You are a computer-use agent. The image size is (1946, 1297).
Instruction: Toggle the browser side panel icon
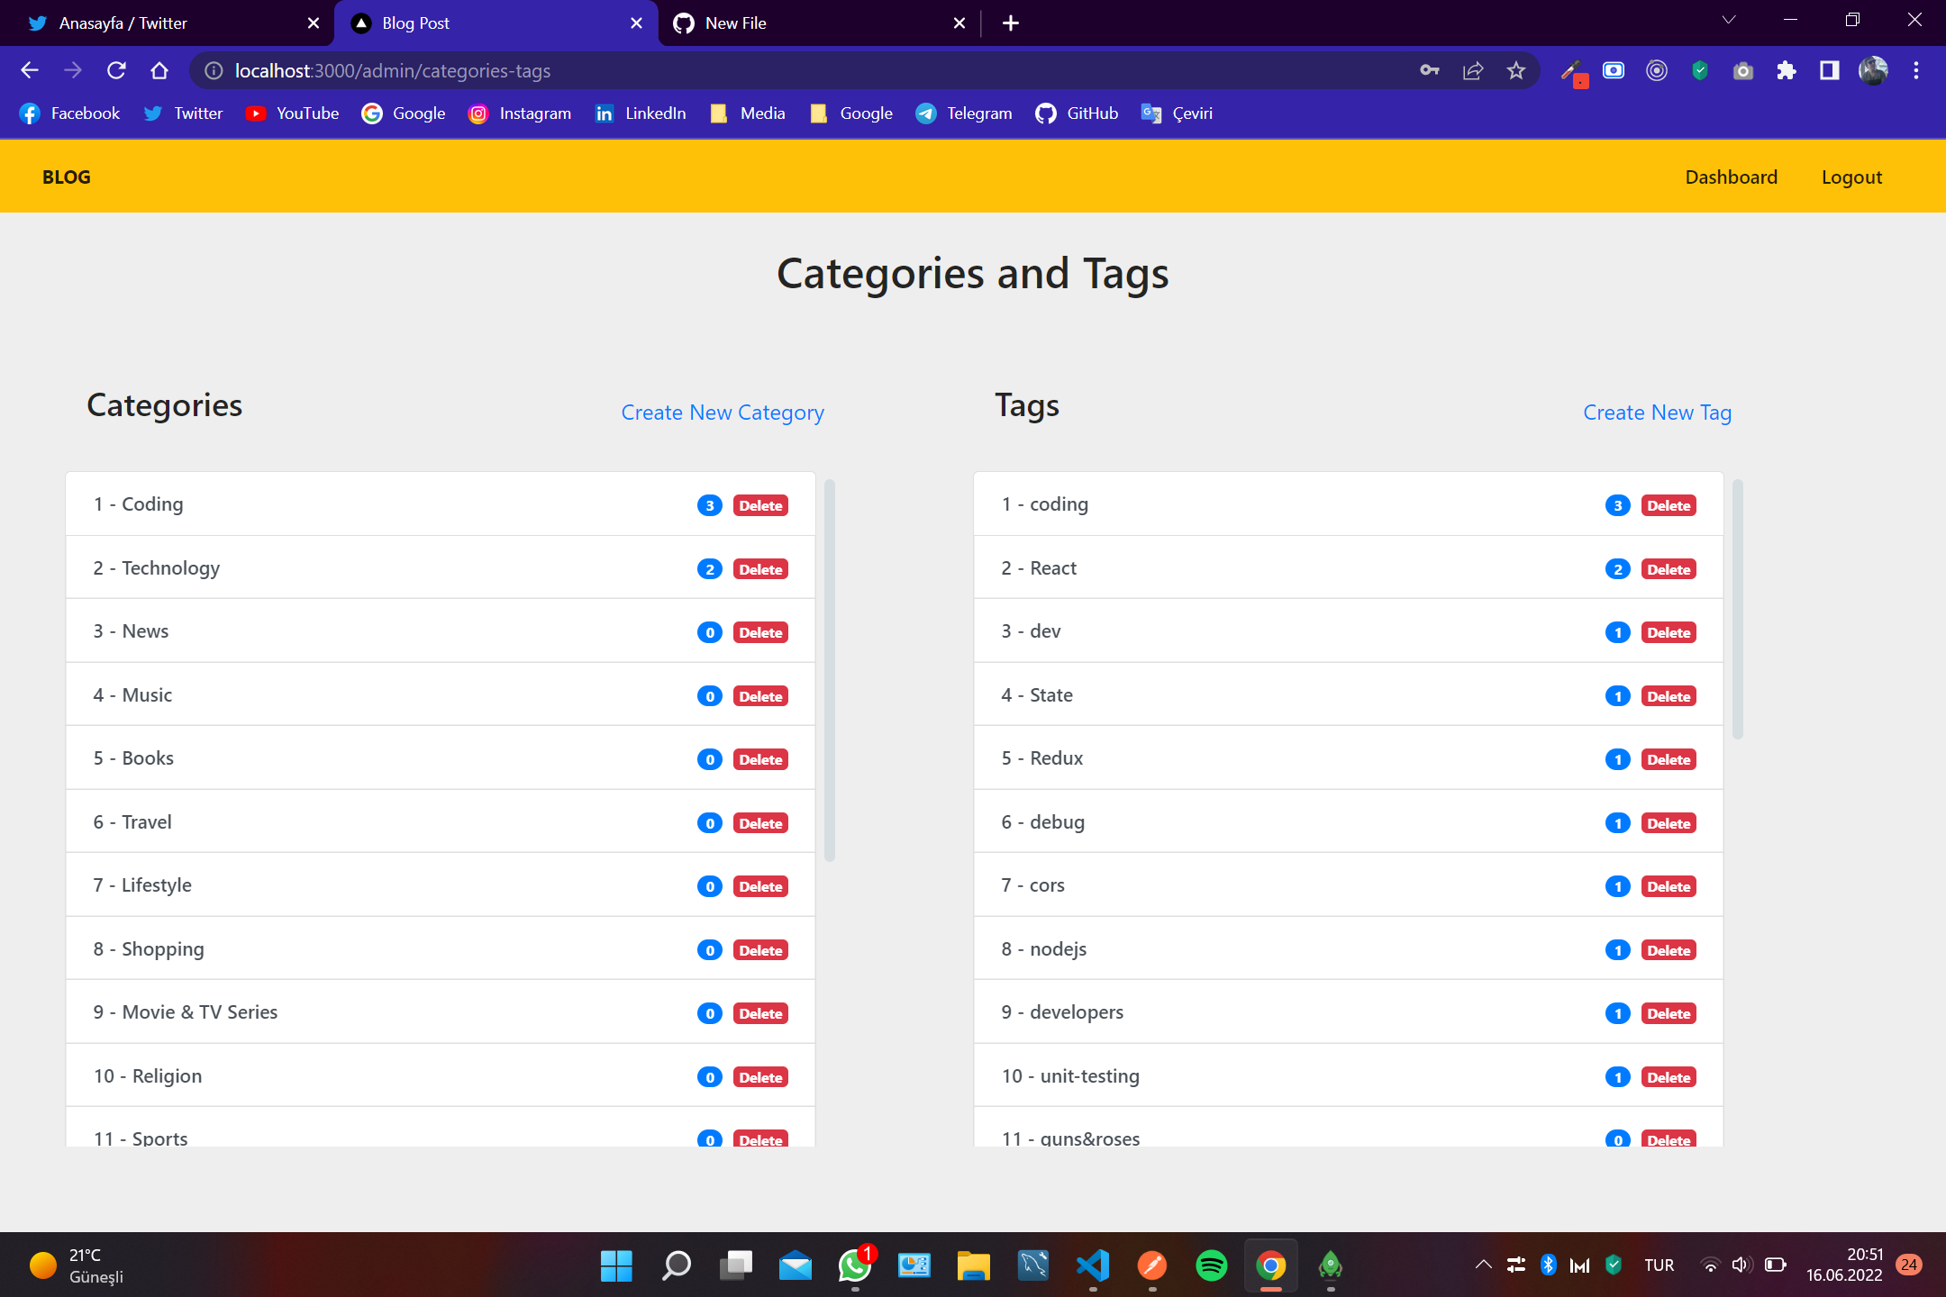coord(1829,70)
